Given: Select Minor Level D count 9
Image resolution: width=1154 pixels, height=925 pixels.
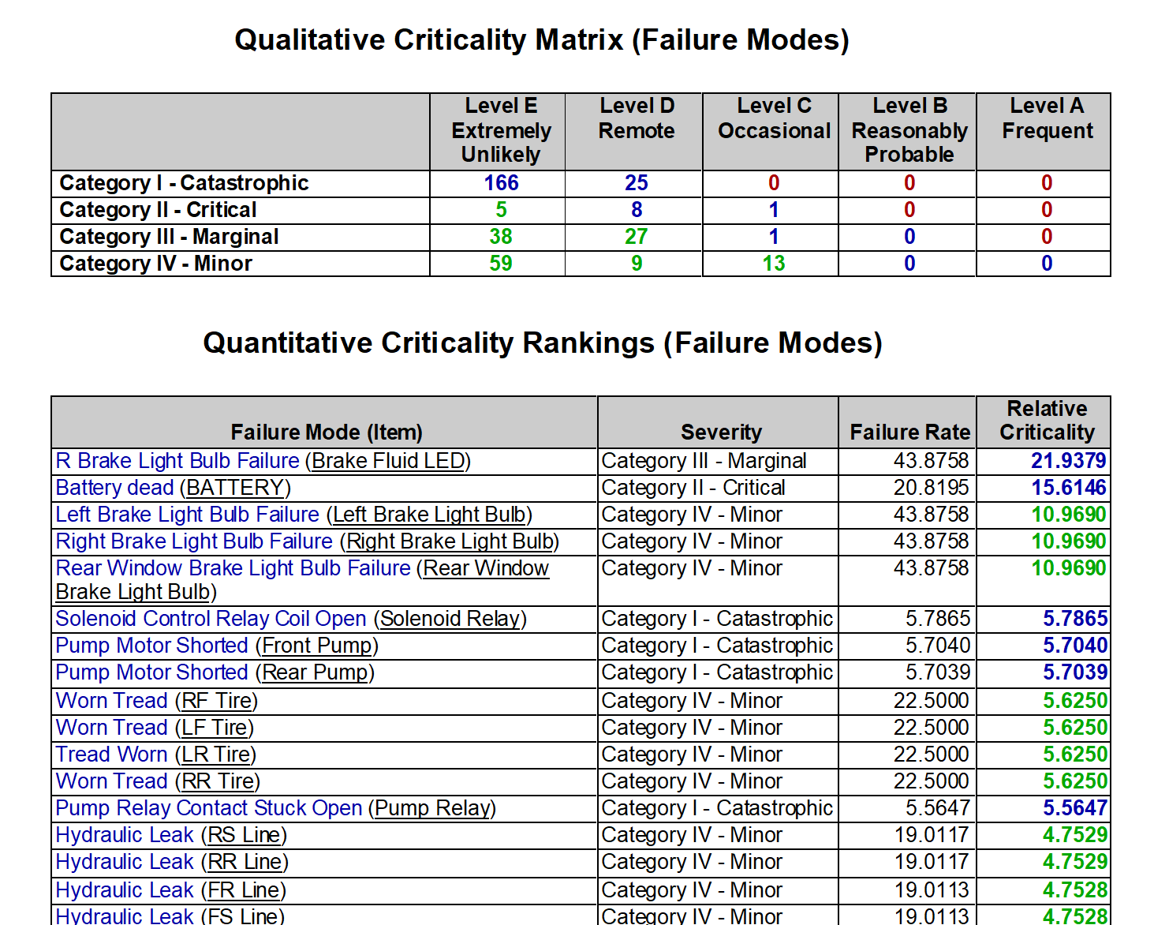Looking at the screenshot, I should [637, 264].
